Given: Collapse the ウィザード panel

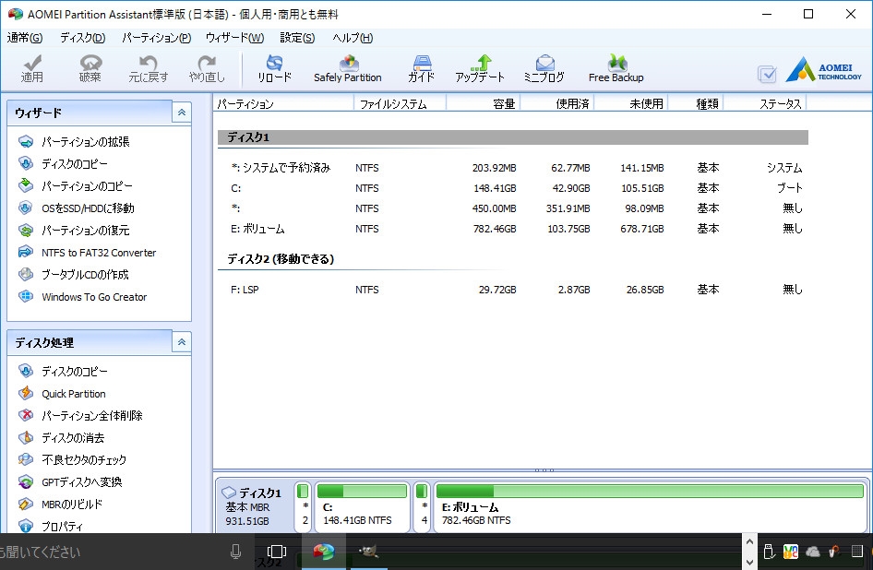Looking at the screenshot, I should click(x=182, y=113).
